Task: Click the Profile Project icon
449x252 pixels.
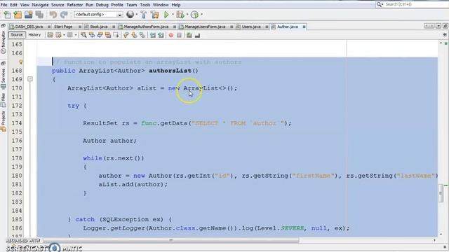Action: tap(194, 15)
